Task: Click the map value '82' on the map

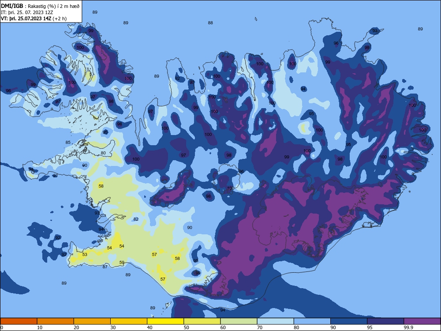Action: 136,219
